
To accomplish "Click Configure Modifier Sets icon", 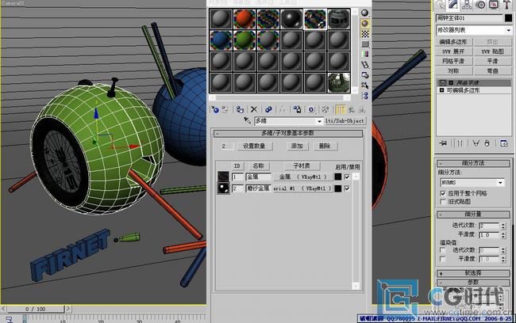I will tap(504, 143).
